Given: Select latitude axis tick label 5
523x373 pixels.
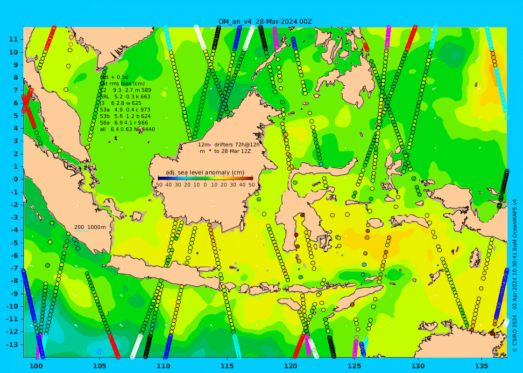Looking at the screenshot, I should tap(16, 116).
